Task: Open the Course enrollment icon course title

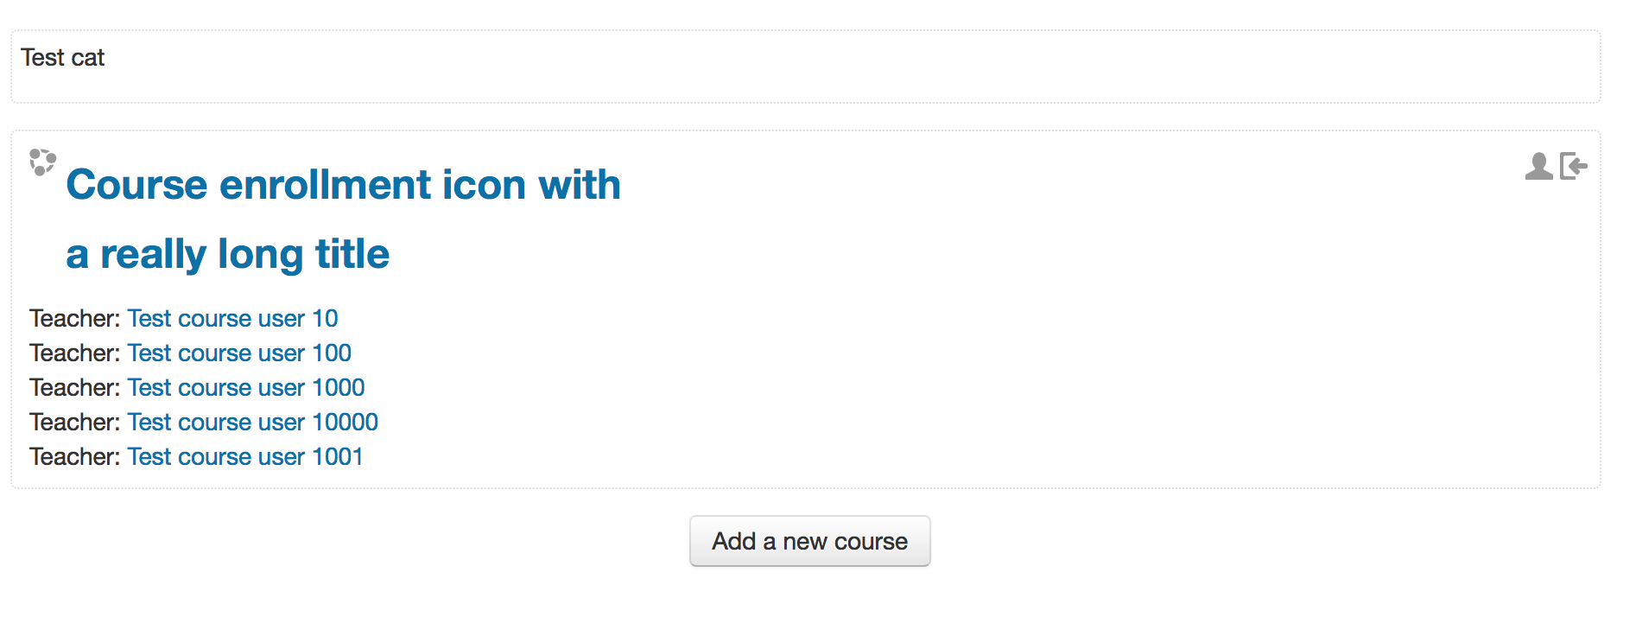Action: tap(344, 219)
